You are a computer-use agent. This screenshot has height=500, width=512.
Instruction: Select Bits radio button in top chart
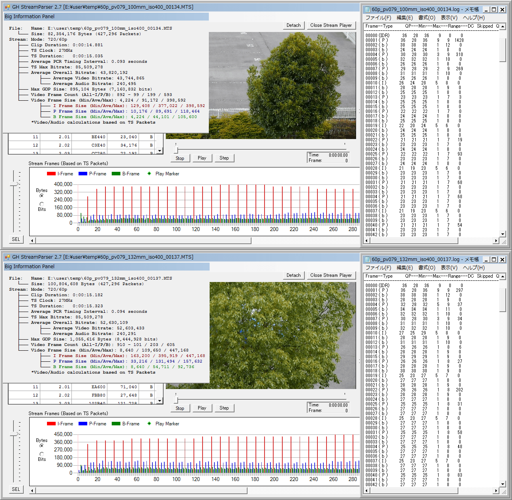[x=42, y=204]
